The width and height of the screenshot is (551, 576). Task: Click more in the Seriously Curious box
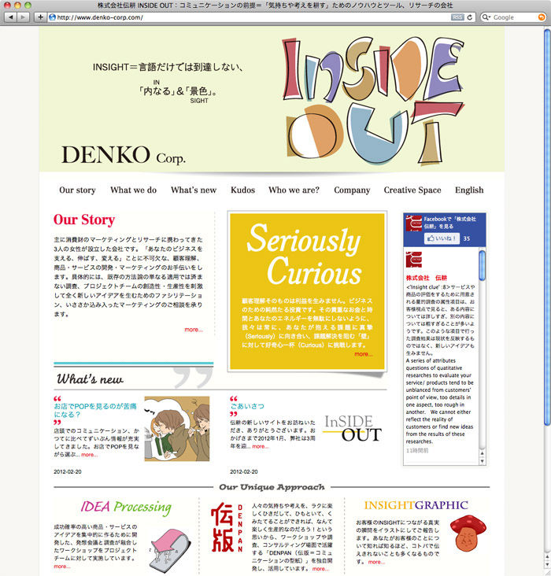tap(363, 354)
